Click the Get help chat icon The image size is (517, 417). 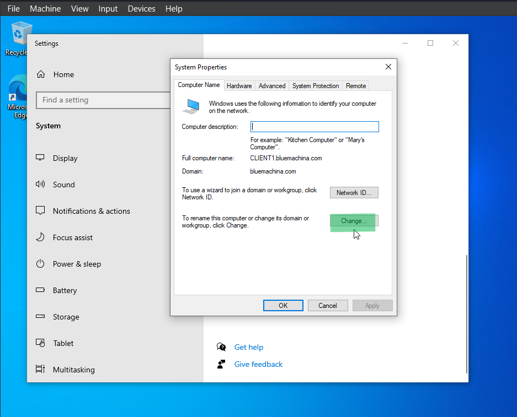click(x=221, y=347)
